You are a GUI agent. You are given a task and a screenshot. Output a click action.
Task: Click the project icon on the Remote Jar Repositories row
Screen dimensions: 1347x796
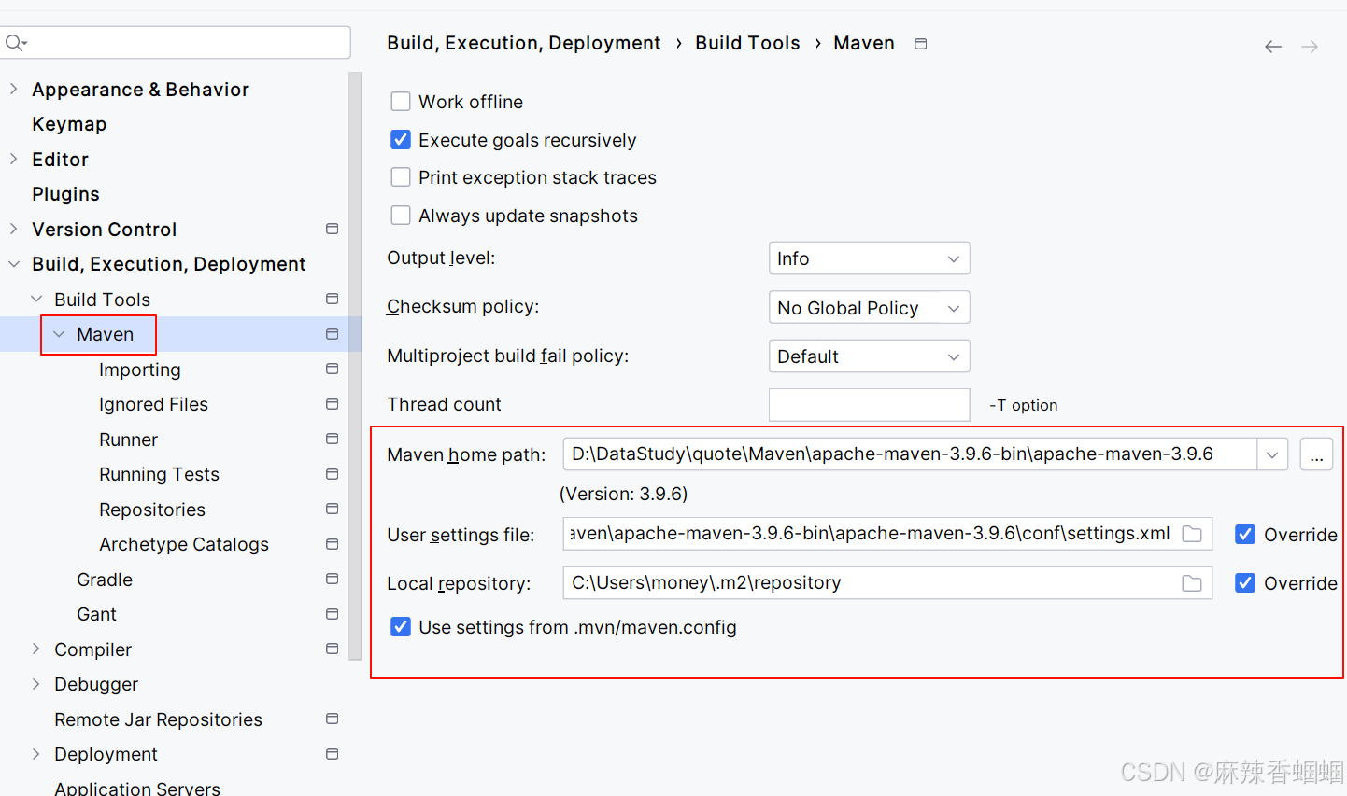[332, 719]
